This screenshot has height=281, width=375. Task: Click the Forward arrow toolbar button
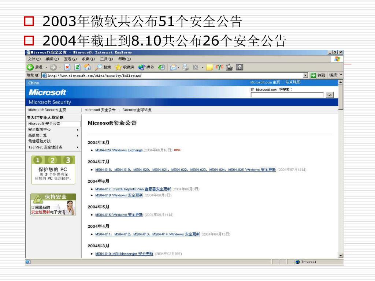point(53,67)
